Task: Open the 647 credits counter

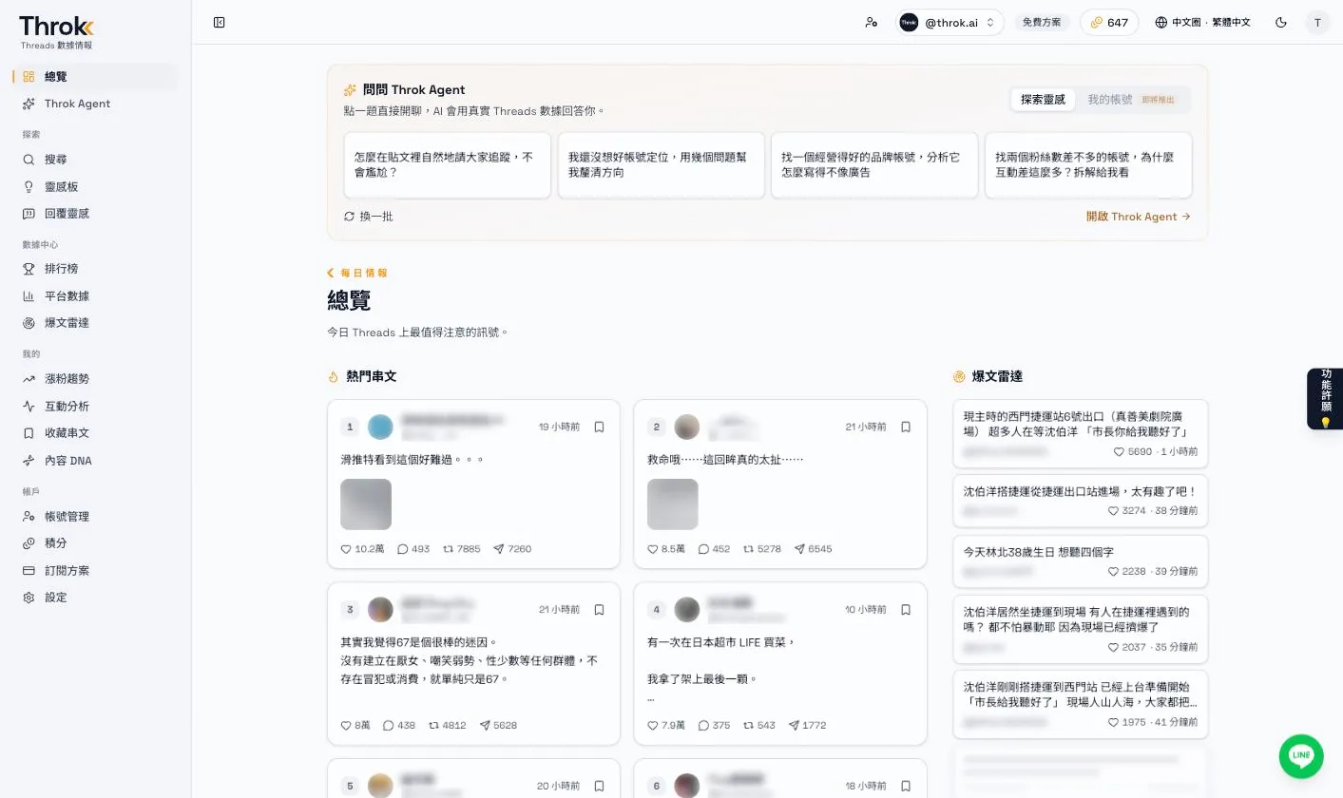Action: pos(1109,22)
